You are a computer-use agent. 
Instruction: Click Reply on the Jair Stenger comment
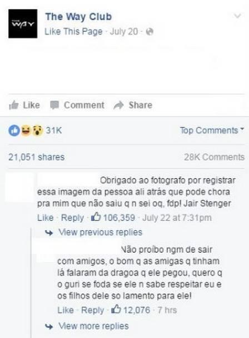[x=72, y=218]
